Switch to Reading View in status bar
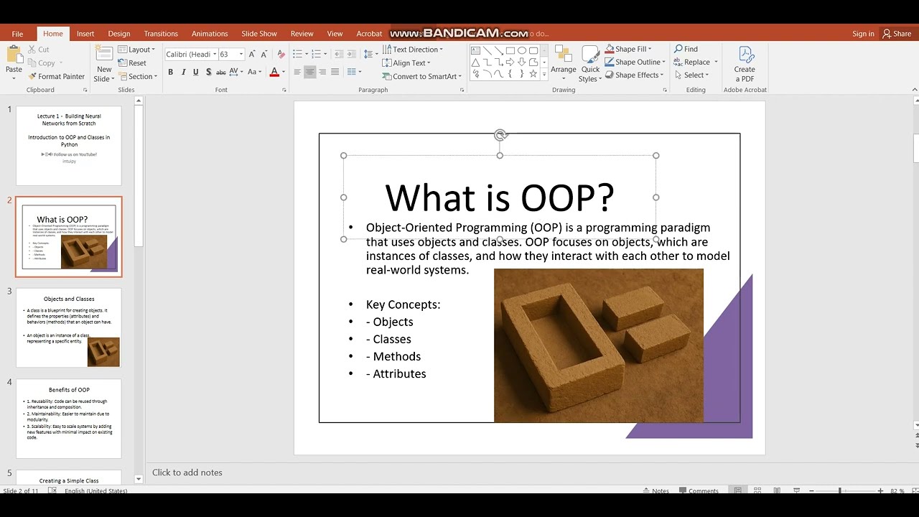 pyautogui.click(x=776, y=490)
